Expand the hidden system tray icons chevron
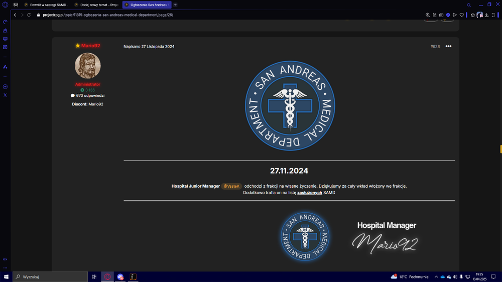 pos(436,277)
